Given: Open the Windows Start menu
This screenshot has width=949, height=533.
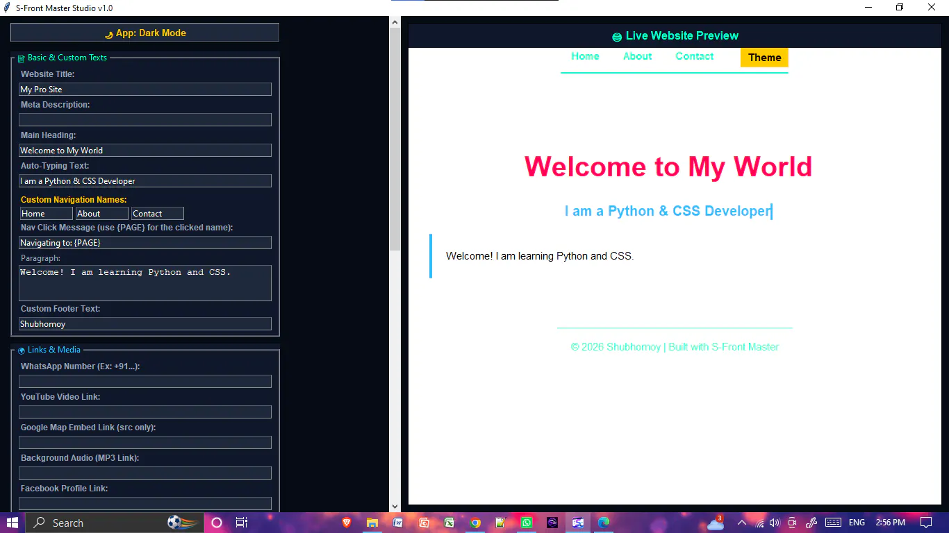Looking at the screenshot, I should (x=13, y=523).
